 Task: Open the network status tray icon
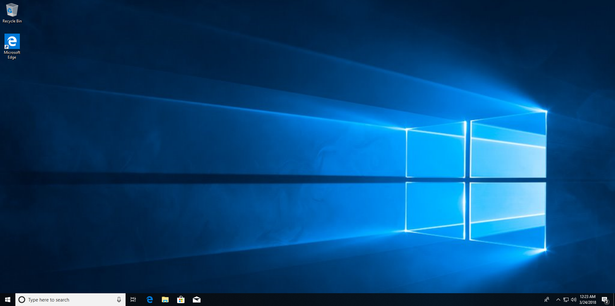click(x=566, y=300)
